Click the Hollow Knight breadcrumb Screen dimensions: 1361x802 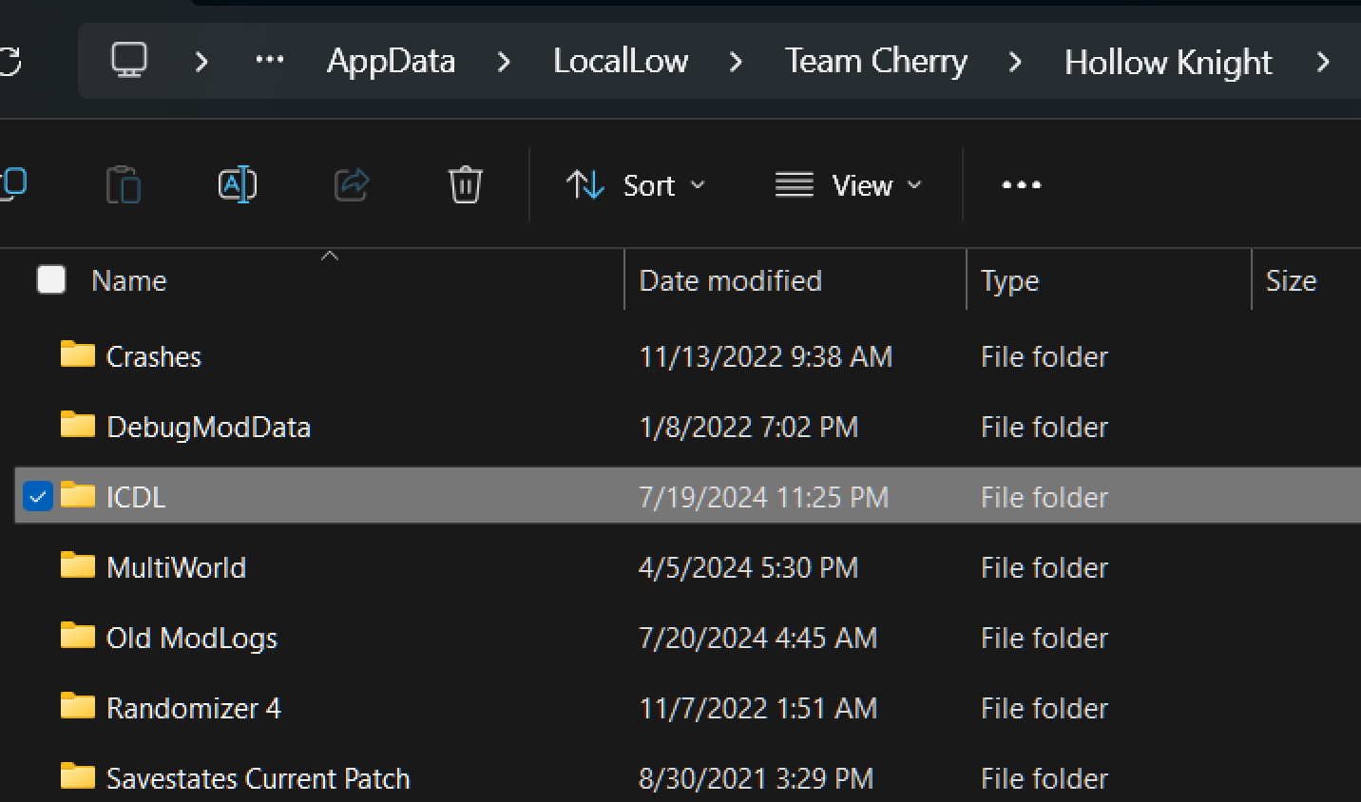(1167, 62)
